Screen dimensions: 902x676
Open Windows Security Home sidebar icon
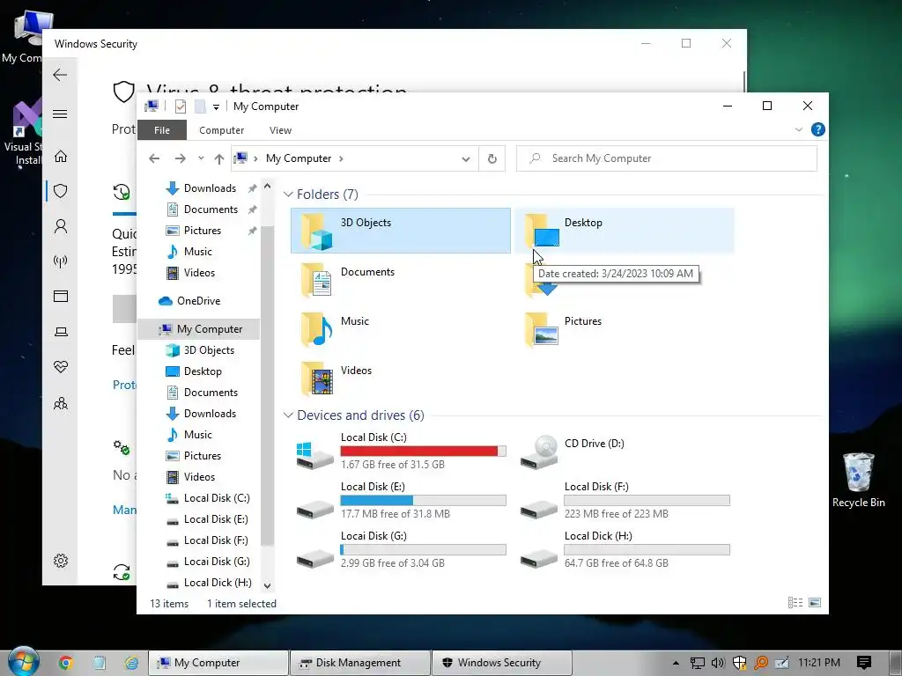pos(61,157)
